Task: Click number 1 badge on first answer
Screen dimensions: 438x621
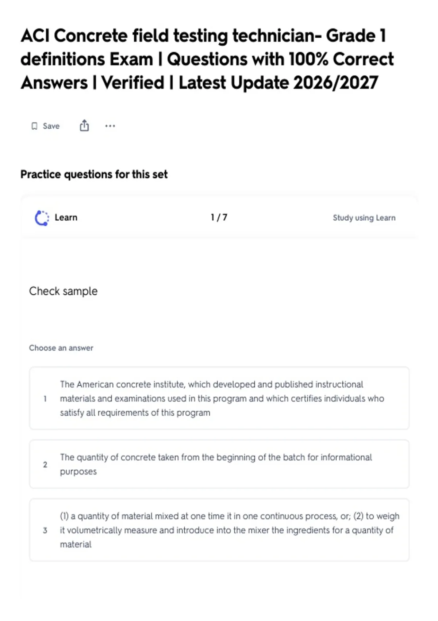Action: pyautogui.click(x=45, y=399)
